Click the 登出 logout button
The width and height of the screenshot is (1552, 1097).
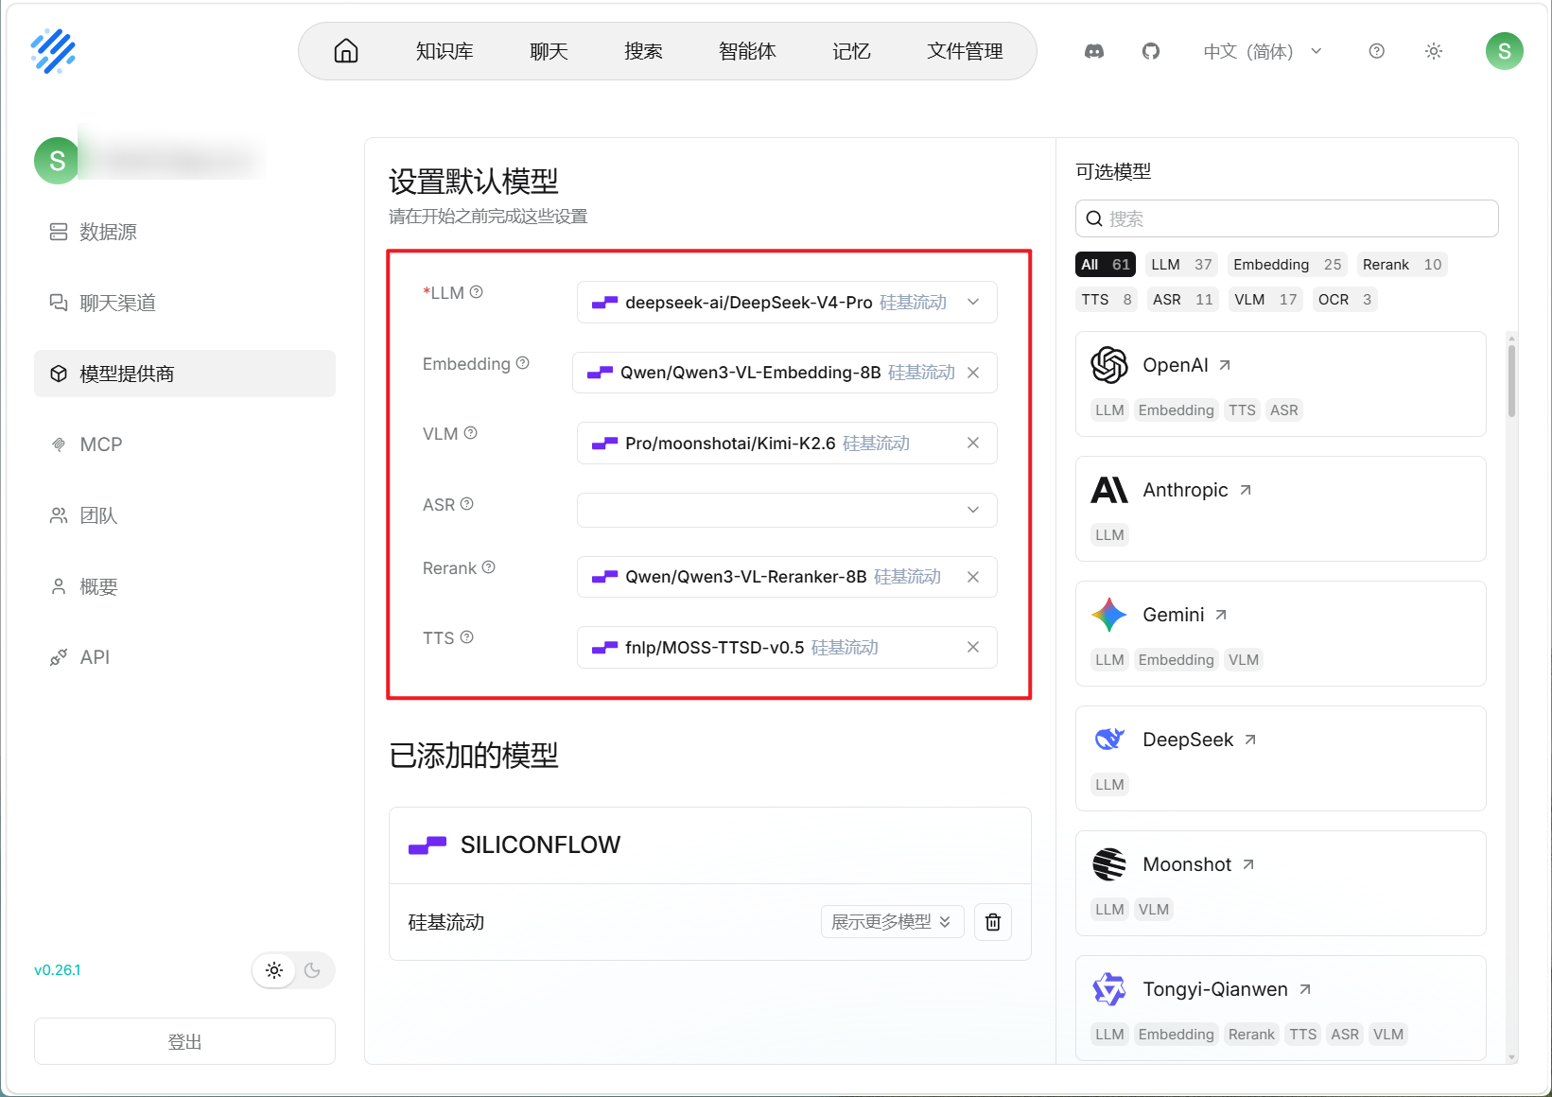[x=184, y=1041]
